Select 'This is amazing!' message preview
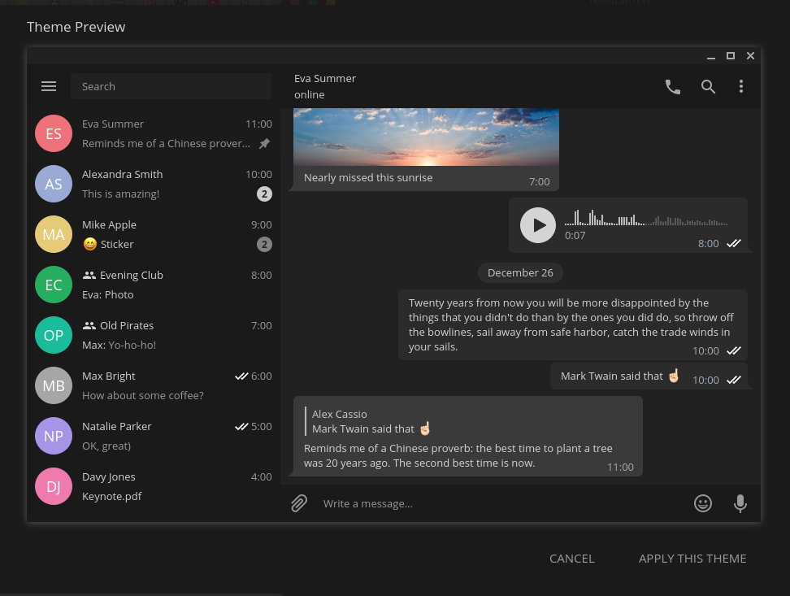Viewport: 790px width, 596px height. (120, 194)
